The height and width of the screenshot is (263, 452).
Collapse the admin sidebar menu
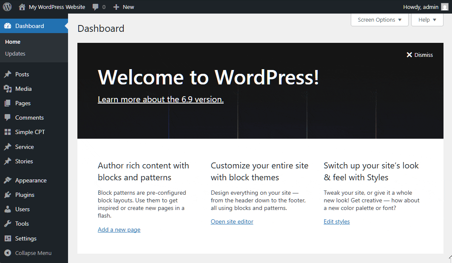click(x=28, y=253)
